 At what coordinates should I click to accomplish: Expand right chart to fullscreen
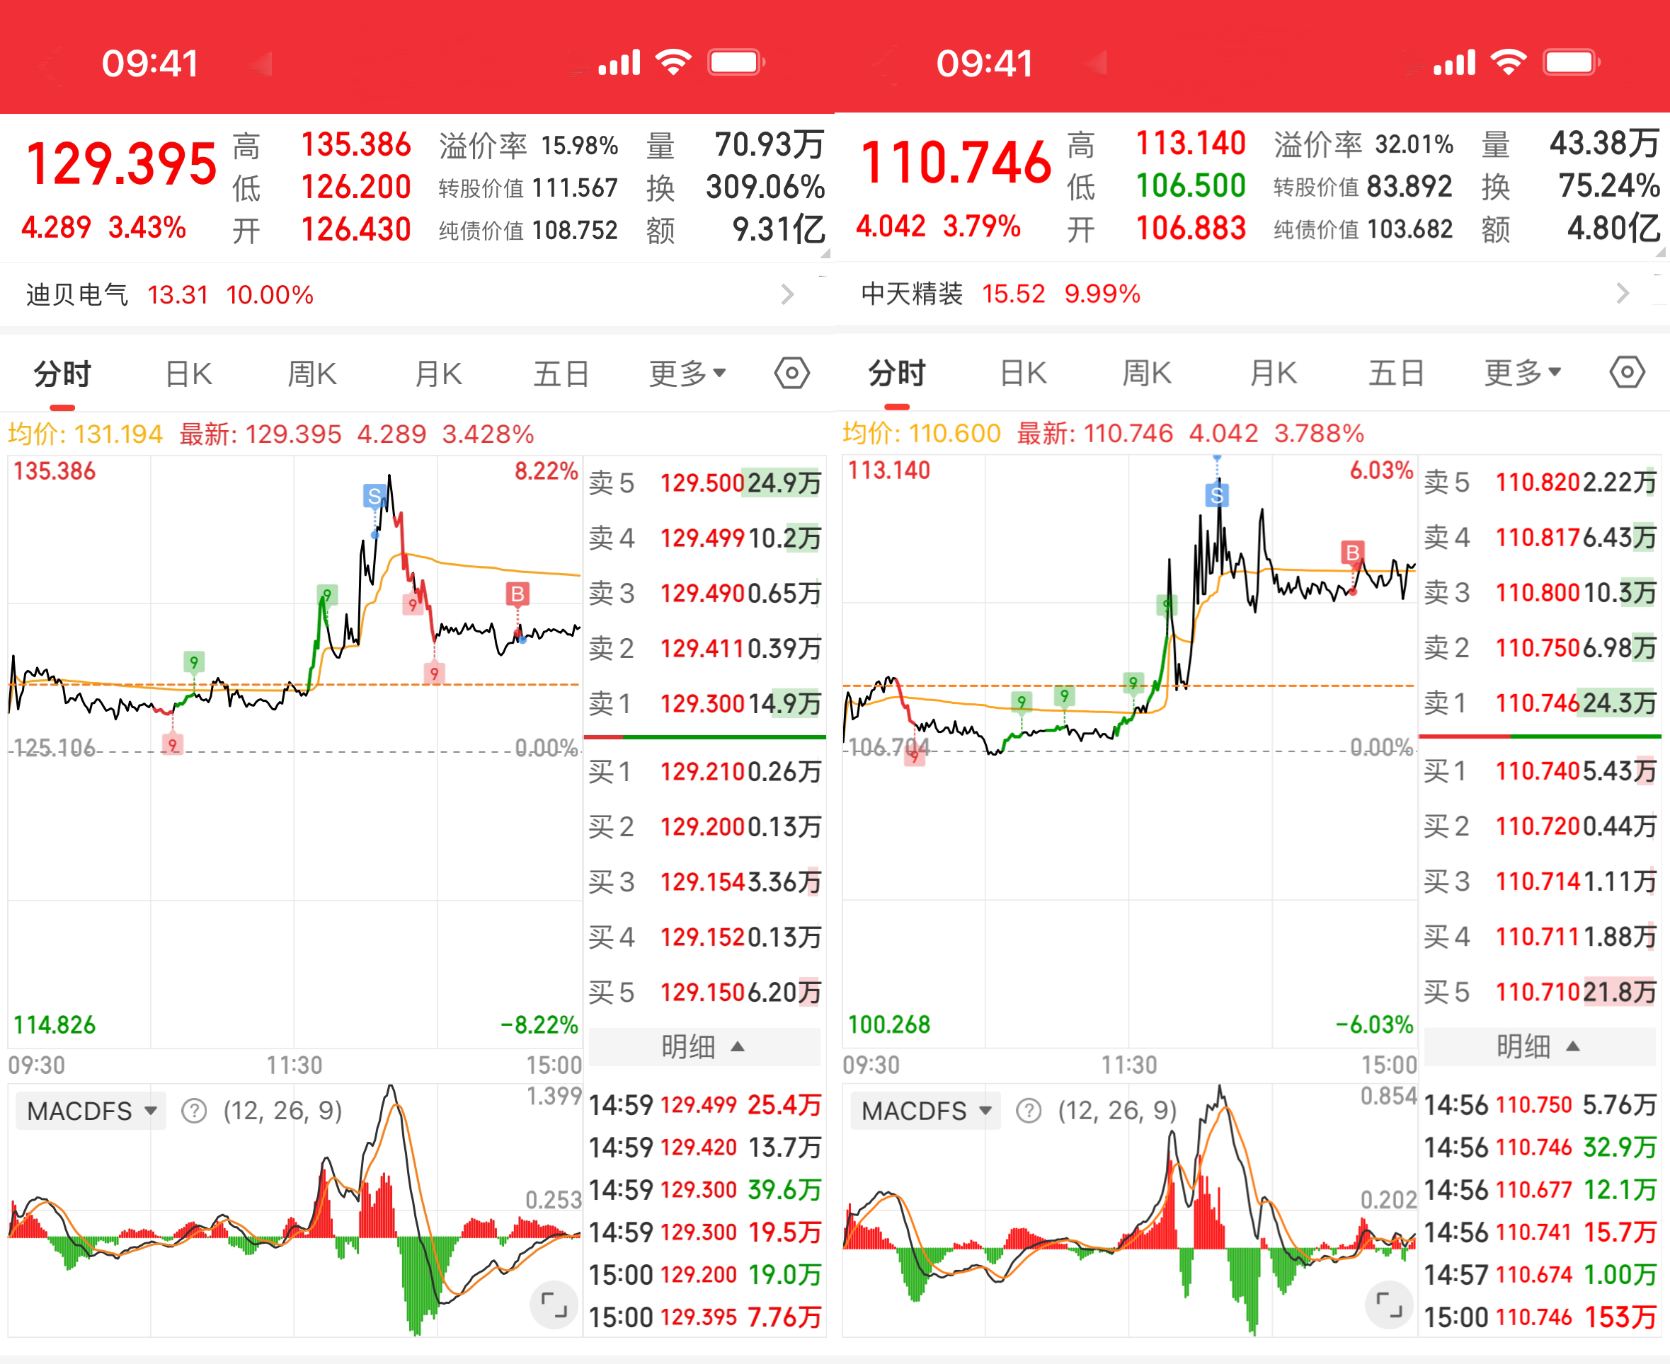click(1388, 1305)
